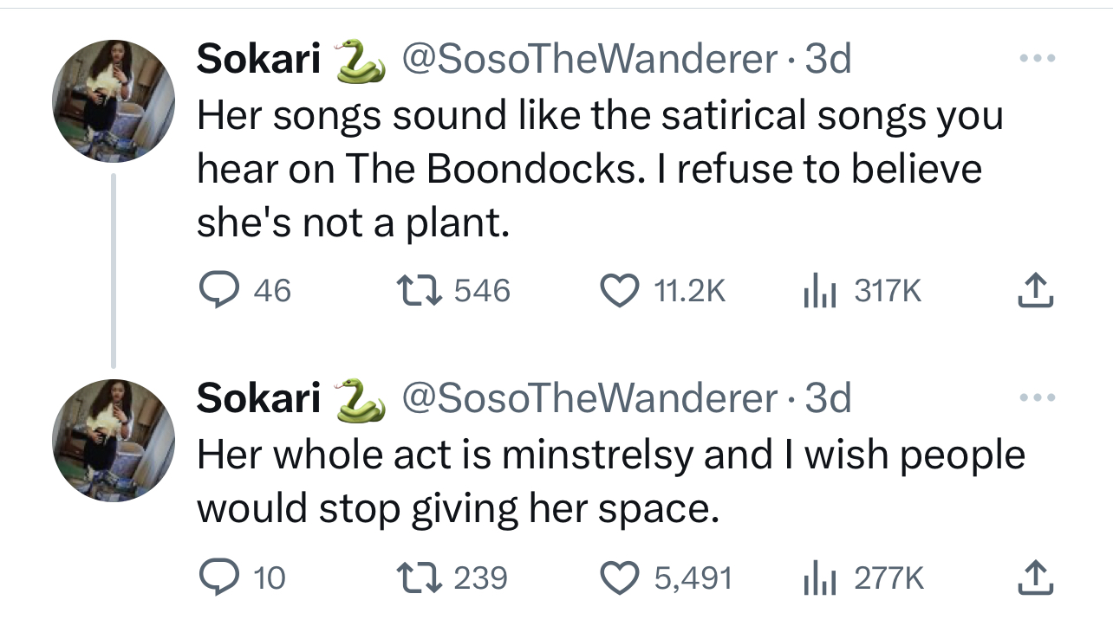This screenshot has width=1113, height=626.
Task: Open more options on first tweet
Action: (x=1037, y=59)
